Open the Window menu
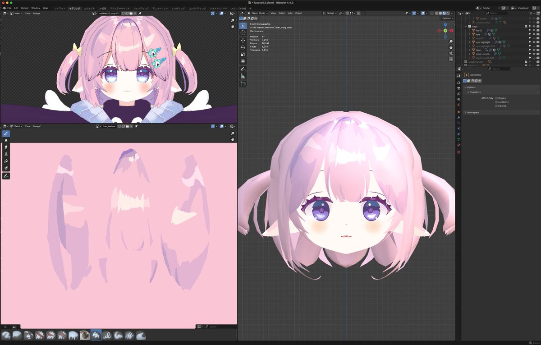This screenshot has height=345, width=541. coord(36,8)
